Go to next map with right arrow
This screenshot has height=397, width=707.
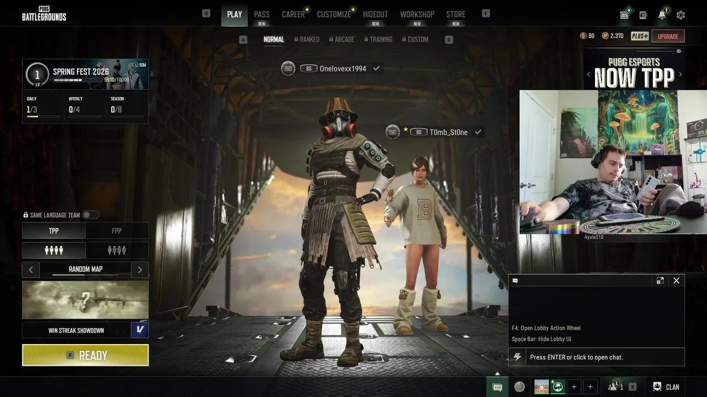(140, 270)
